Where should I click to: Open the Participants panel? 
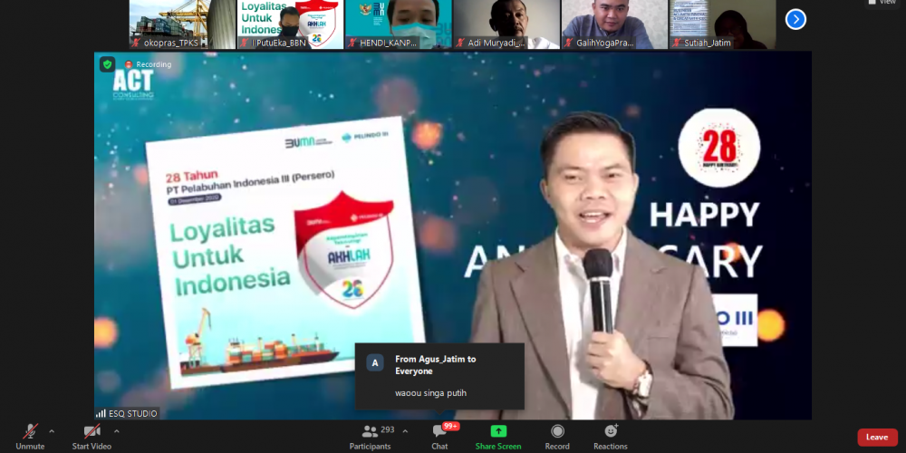coord(370,433)
